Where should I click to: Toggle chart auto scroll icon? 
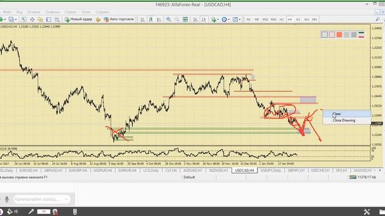pyautogui.click(x=196, y=19)
